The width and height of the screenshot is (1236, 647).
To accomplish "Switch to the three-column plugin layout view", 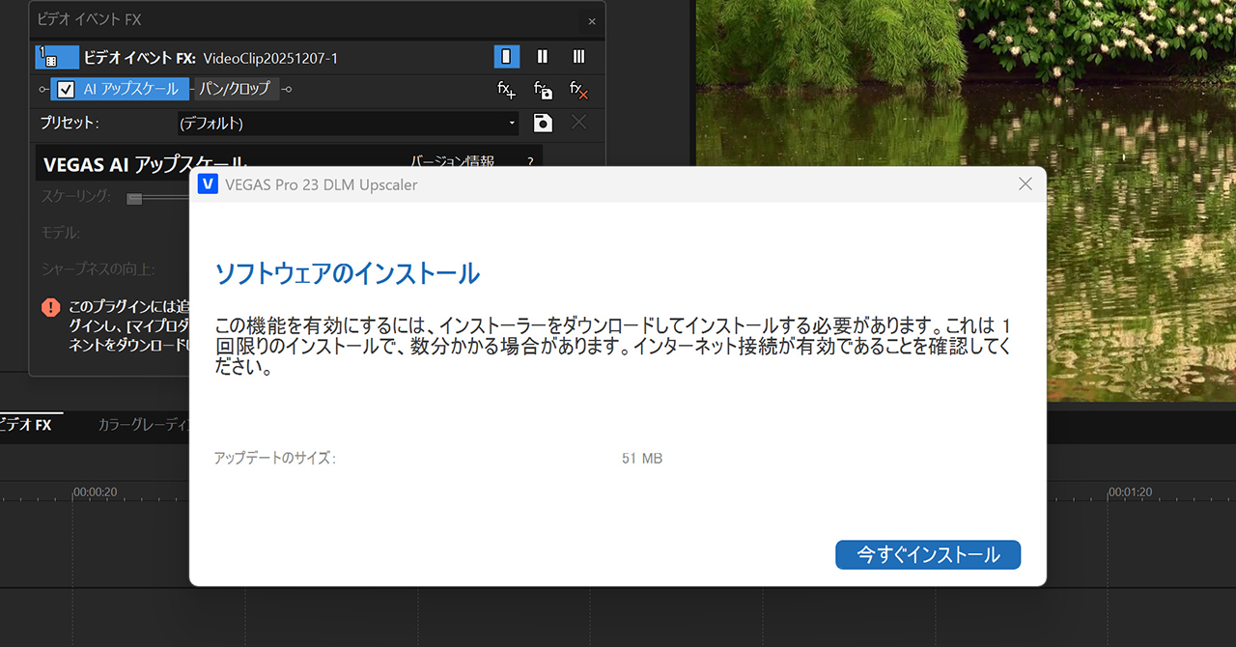I will (x=577, y=56).
